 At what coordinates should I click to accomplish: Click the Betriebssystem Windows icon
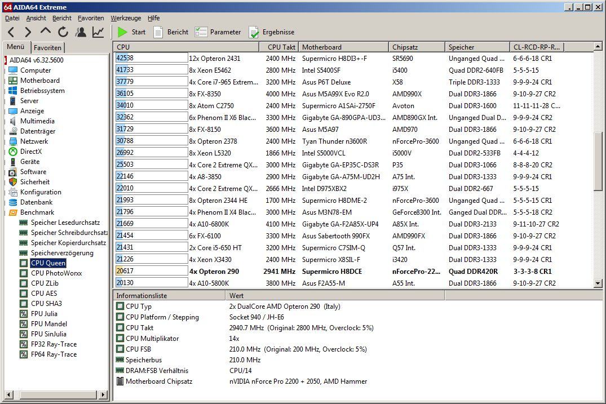13,90
